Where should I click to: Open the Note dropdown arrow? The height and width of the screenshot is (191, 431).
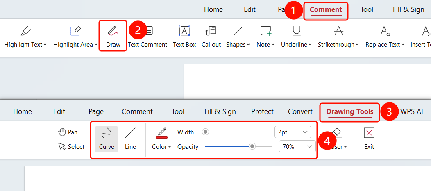tap(273, 45)
